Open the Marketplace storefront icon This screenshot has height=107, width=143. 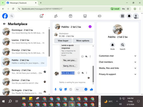[85, 16]
